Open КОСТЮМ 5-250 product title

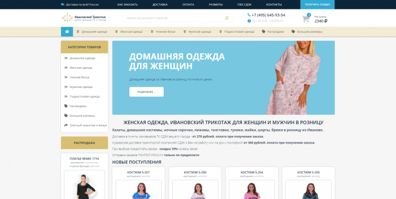[x=195, y=173]
